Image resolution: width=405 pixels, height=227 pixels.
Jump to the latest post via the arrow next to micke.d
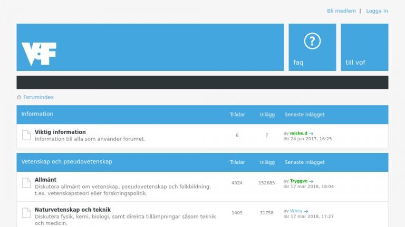(311, 133)
